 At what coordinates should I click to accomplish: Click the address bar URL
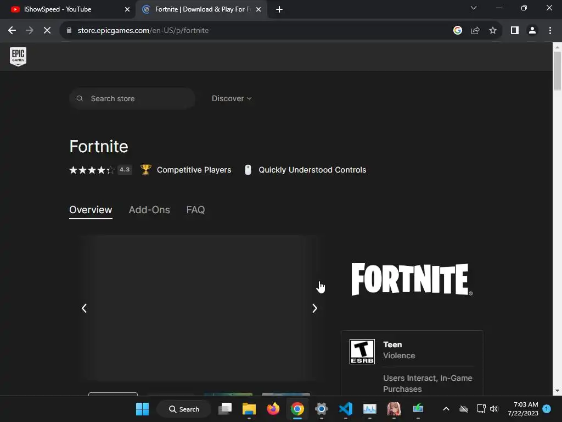pos(143,31)
